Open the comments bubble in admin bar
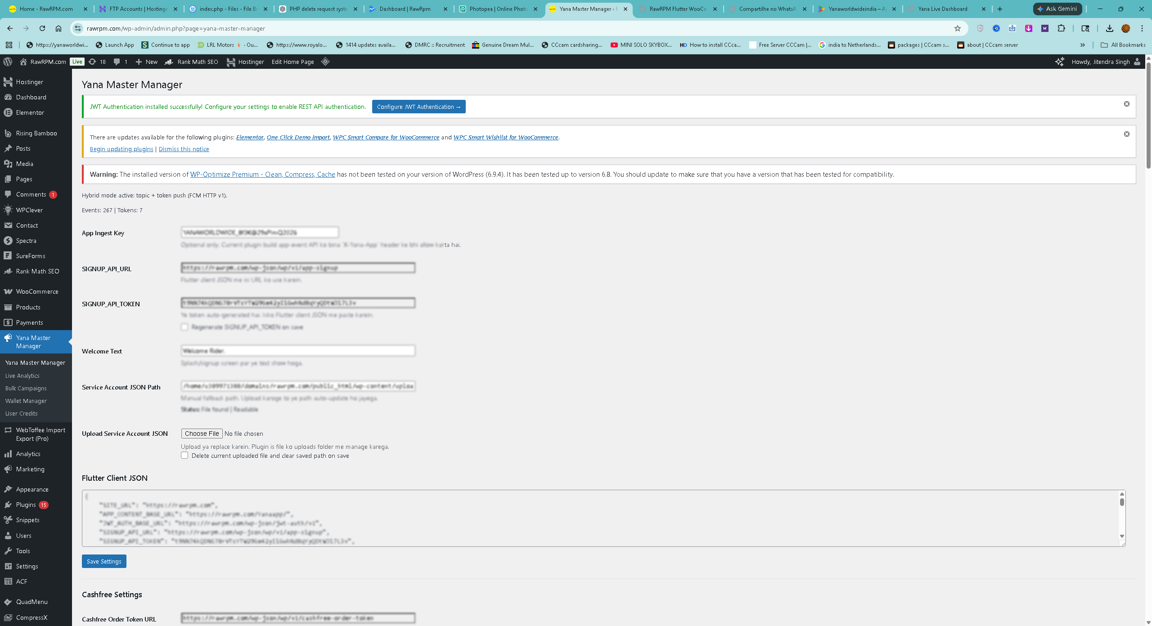The height and width of the screenshot is (626, 1152). coord(117,62)
